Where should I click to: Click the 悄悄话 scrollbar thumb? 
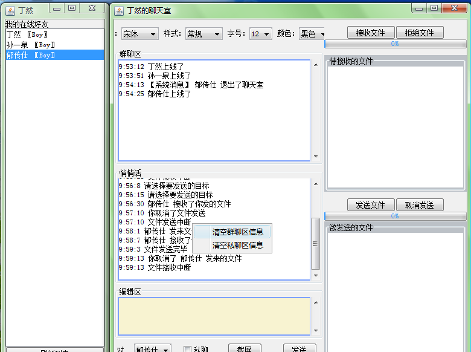tap(315, 244)
